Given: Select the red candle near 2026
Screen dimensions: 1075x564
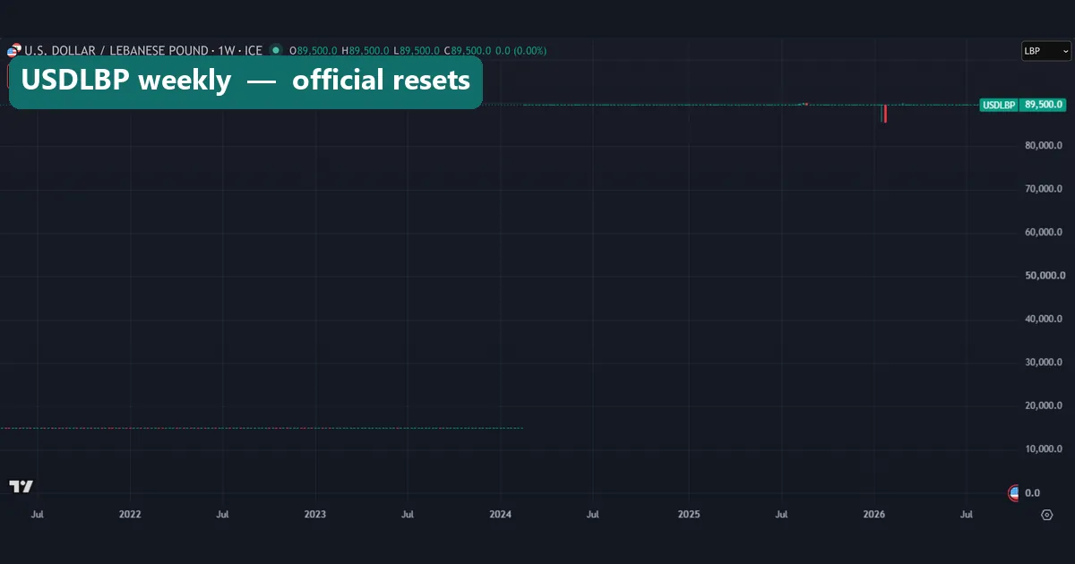Looking at the screenshot, I should click(x=884, y=114).
